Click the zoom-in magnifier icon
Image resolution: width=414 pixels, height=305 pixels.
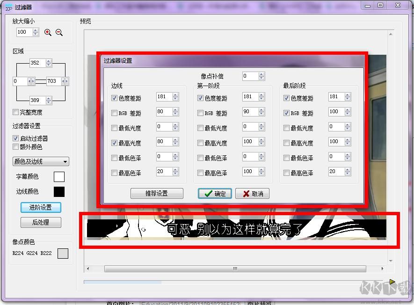point(47,32)
